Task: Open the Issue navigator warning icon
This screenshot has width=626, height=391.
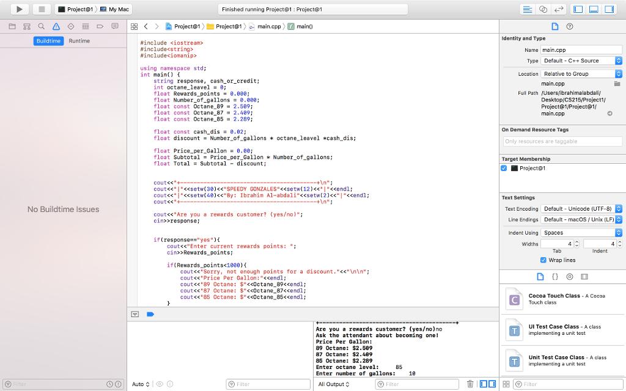Action: 56,26
